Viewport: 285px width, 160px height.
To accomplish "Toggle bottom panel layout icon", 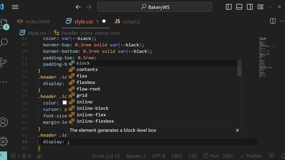I will click(239, 7).
